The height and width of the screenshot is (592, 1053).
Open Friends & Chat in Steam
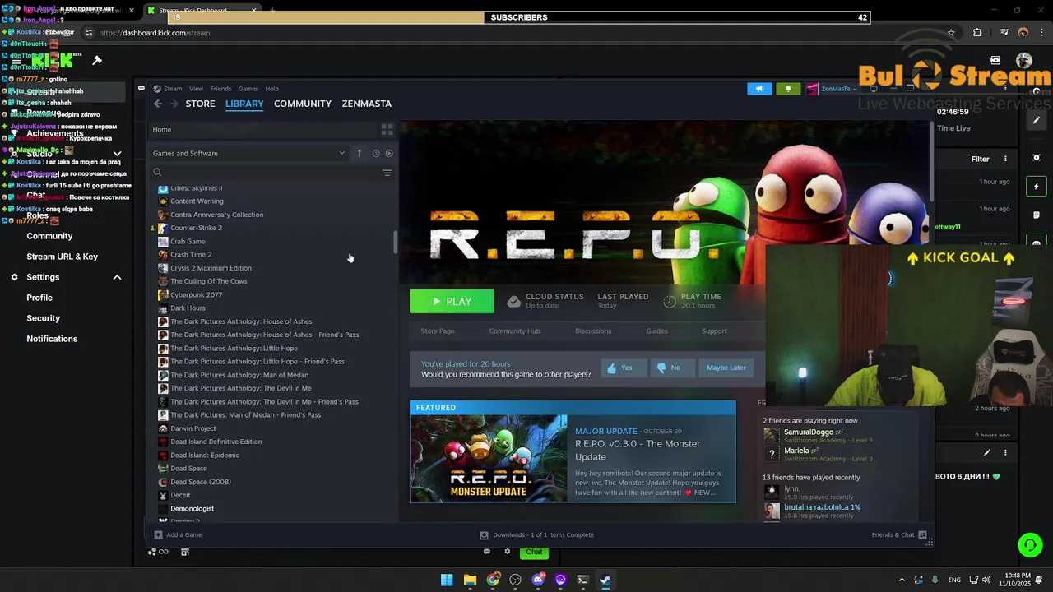[900, 534]
